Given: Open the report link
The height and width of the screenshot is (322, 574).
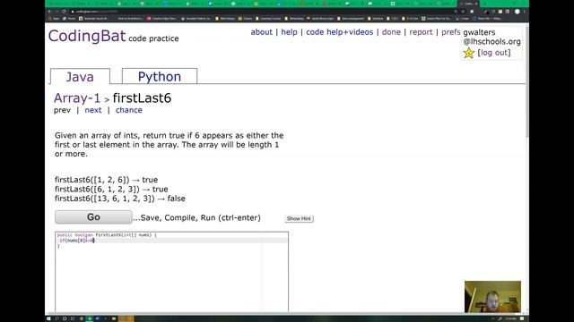Looking at the screenshot, I should [x=421, y=32].
